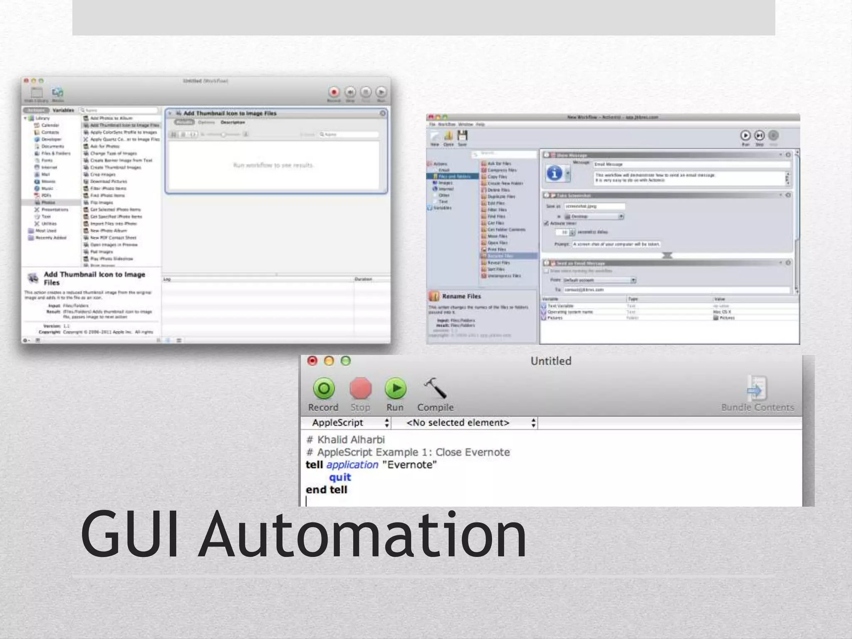The height and width of the screenshot is (639, 852).
Task: Open the Help menu in the New Workflow window
Action: (480, 124)
